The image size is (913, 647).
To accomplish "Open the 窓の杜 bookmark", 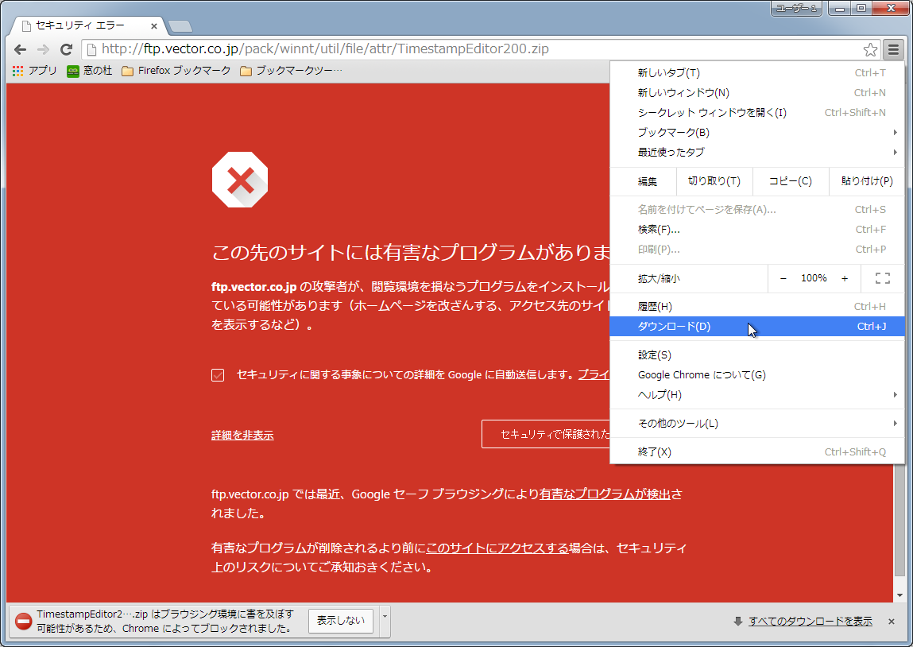I will pos(91,71).
